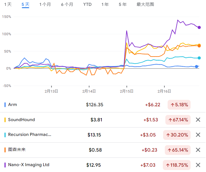Switch to the 1天 time range tab
The width and height of the screenshot is (206, 172).
tap(8, 4)
